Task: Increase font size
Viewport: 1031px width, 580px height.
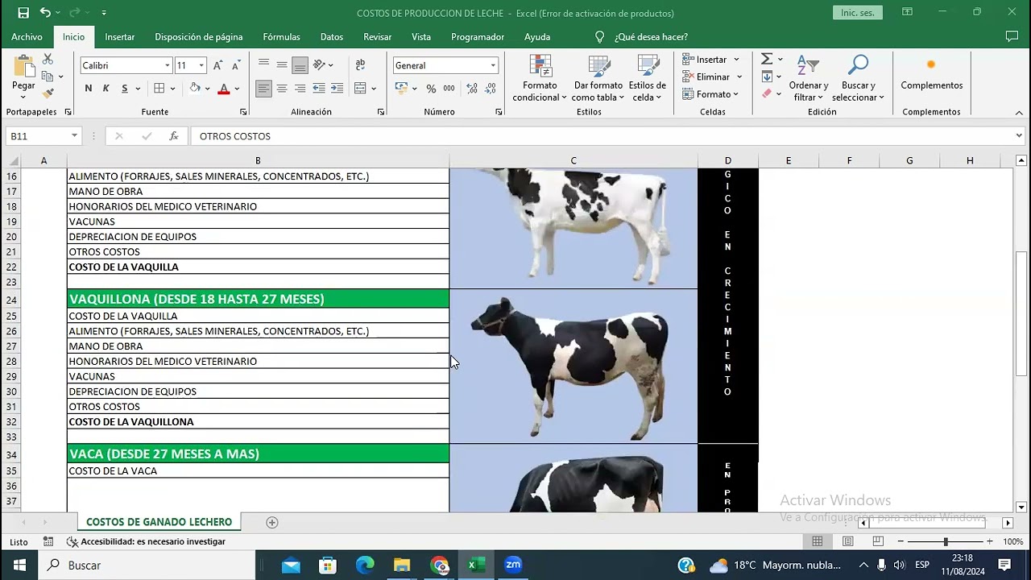Action: click(x=218, y=65)
